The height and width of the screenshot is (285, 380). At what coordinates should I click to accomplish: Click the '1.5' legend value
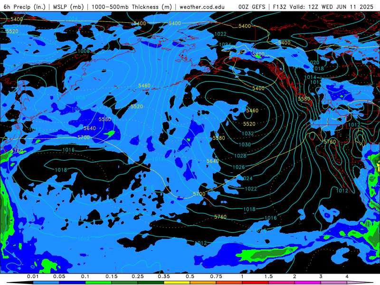click(268, 276)
